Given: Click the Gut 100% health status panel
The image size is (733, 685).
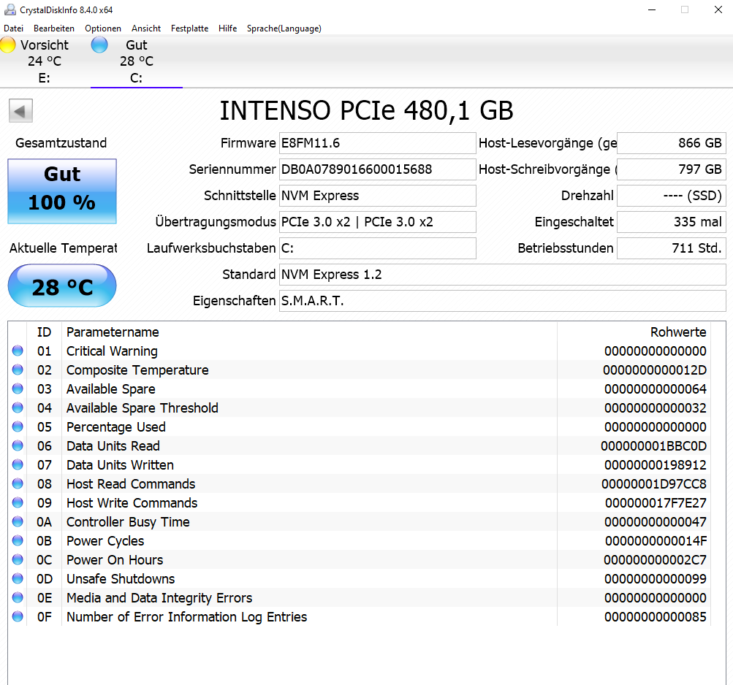Looking at the screenshot, I should pos(61,191).
